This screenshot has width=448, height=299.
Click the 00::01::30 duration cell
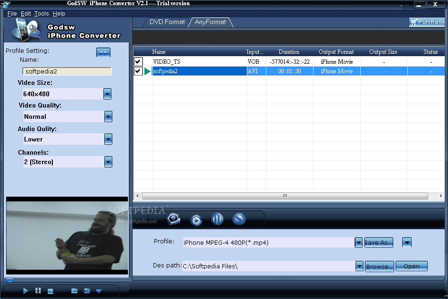coord(289,71)
